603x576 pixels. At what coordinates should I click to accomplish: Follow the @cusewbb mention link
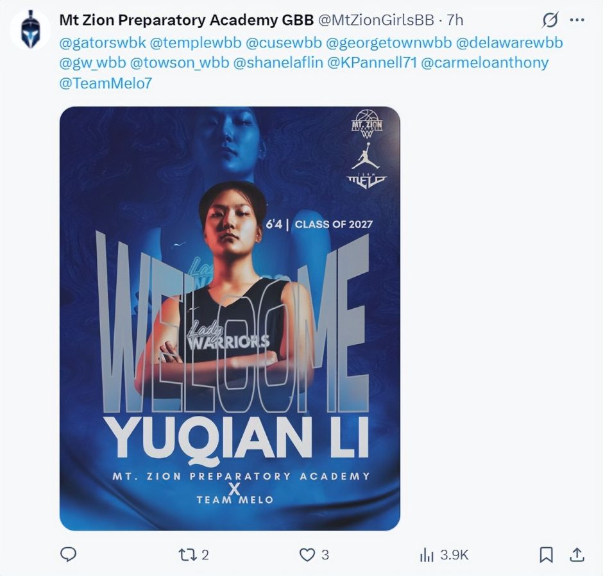(x=284, y=43)
